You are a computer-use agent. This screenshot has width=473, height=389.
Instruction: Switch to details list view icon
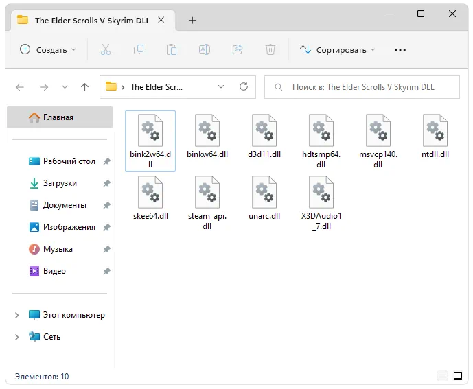click(x=443, y=376)
